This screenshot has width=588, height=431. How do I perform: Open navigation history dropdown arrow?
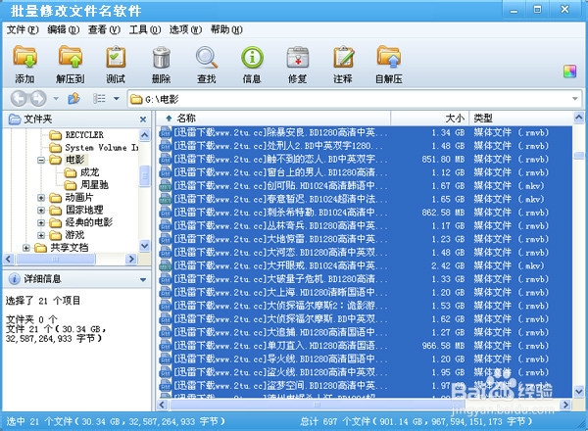56,99
